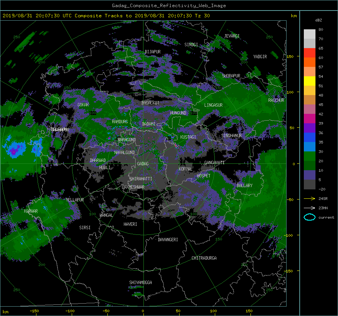
Task: Select the bright green 20-30 dBZ swatch
Action: (x=309, y=156)
